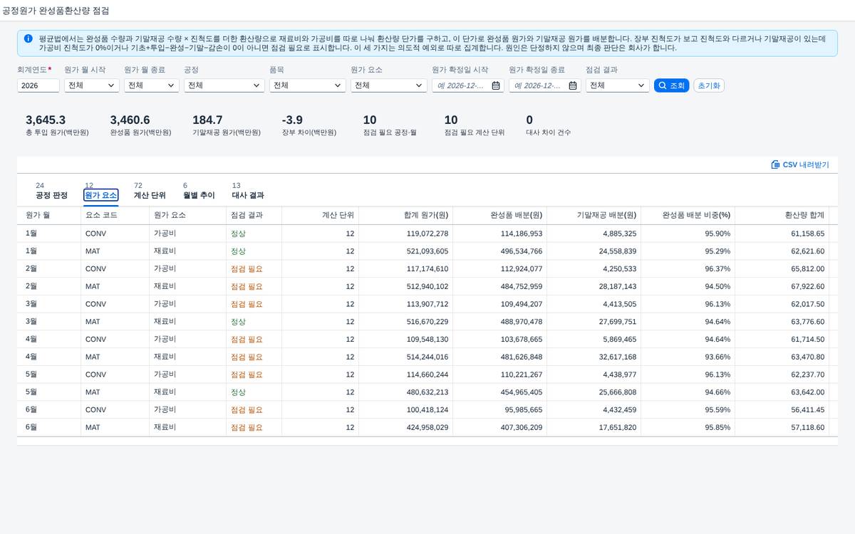Click 기말재공 배분 cell 4,413,505
This screenshot has width=855, height=534.
(x=620, y=304)
